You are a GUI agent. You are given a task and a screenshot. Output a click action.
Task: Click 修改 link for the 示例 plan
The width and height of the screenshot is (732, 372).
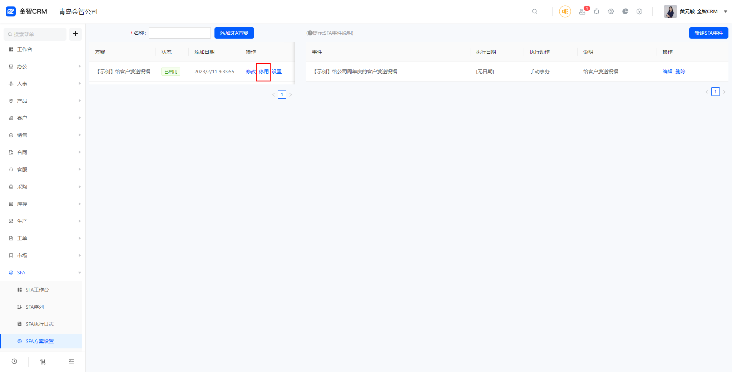point(251,72)
